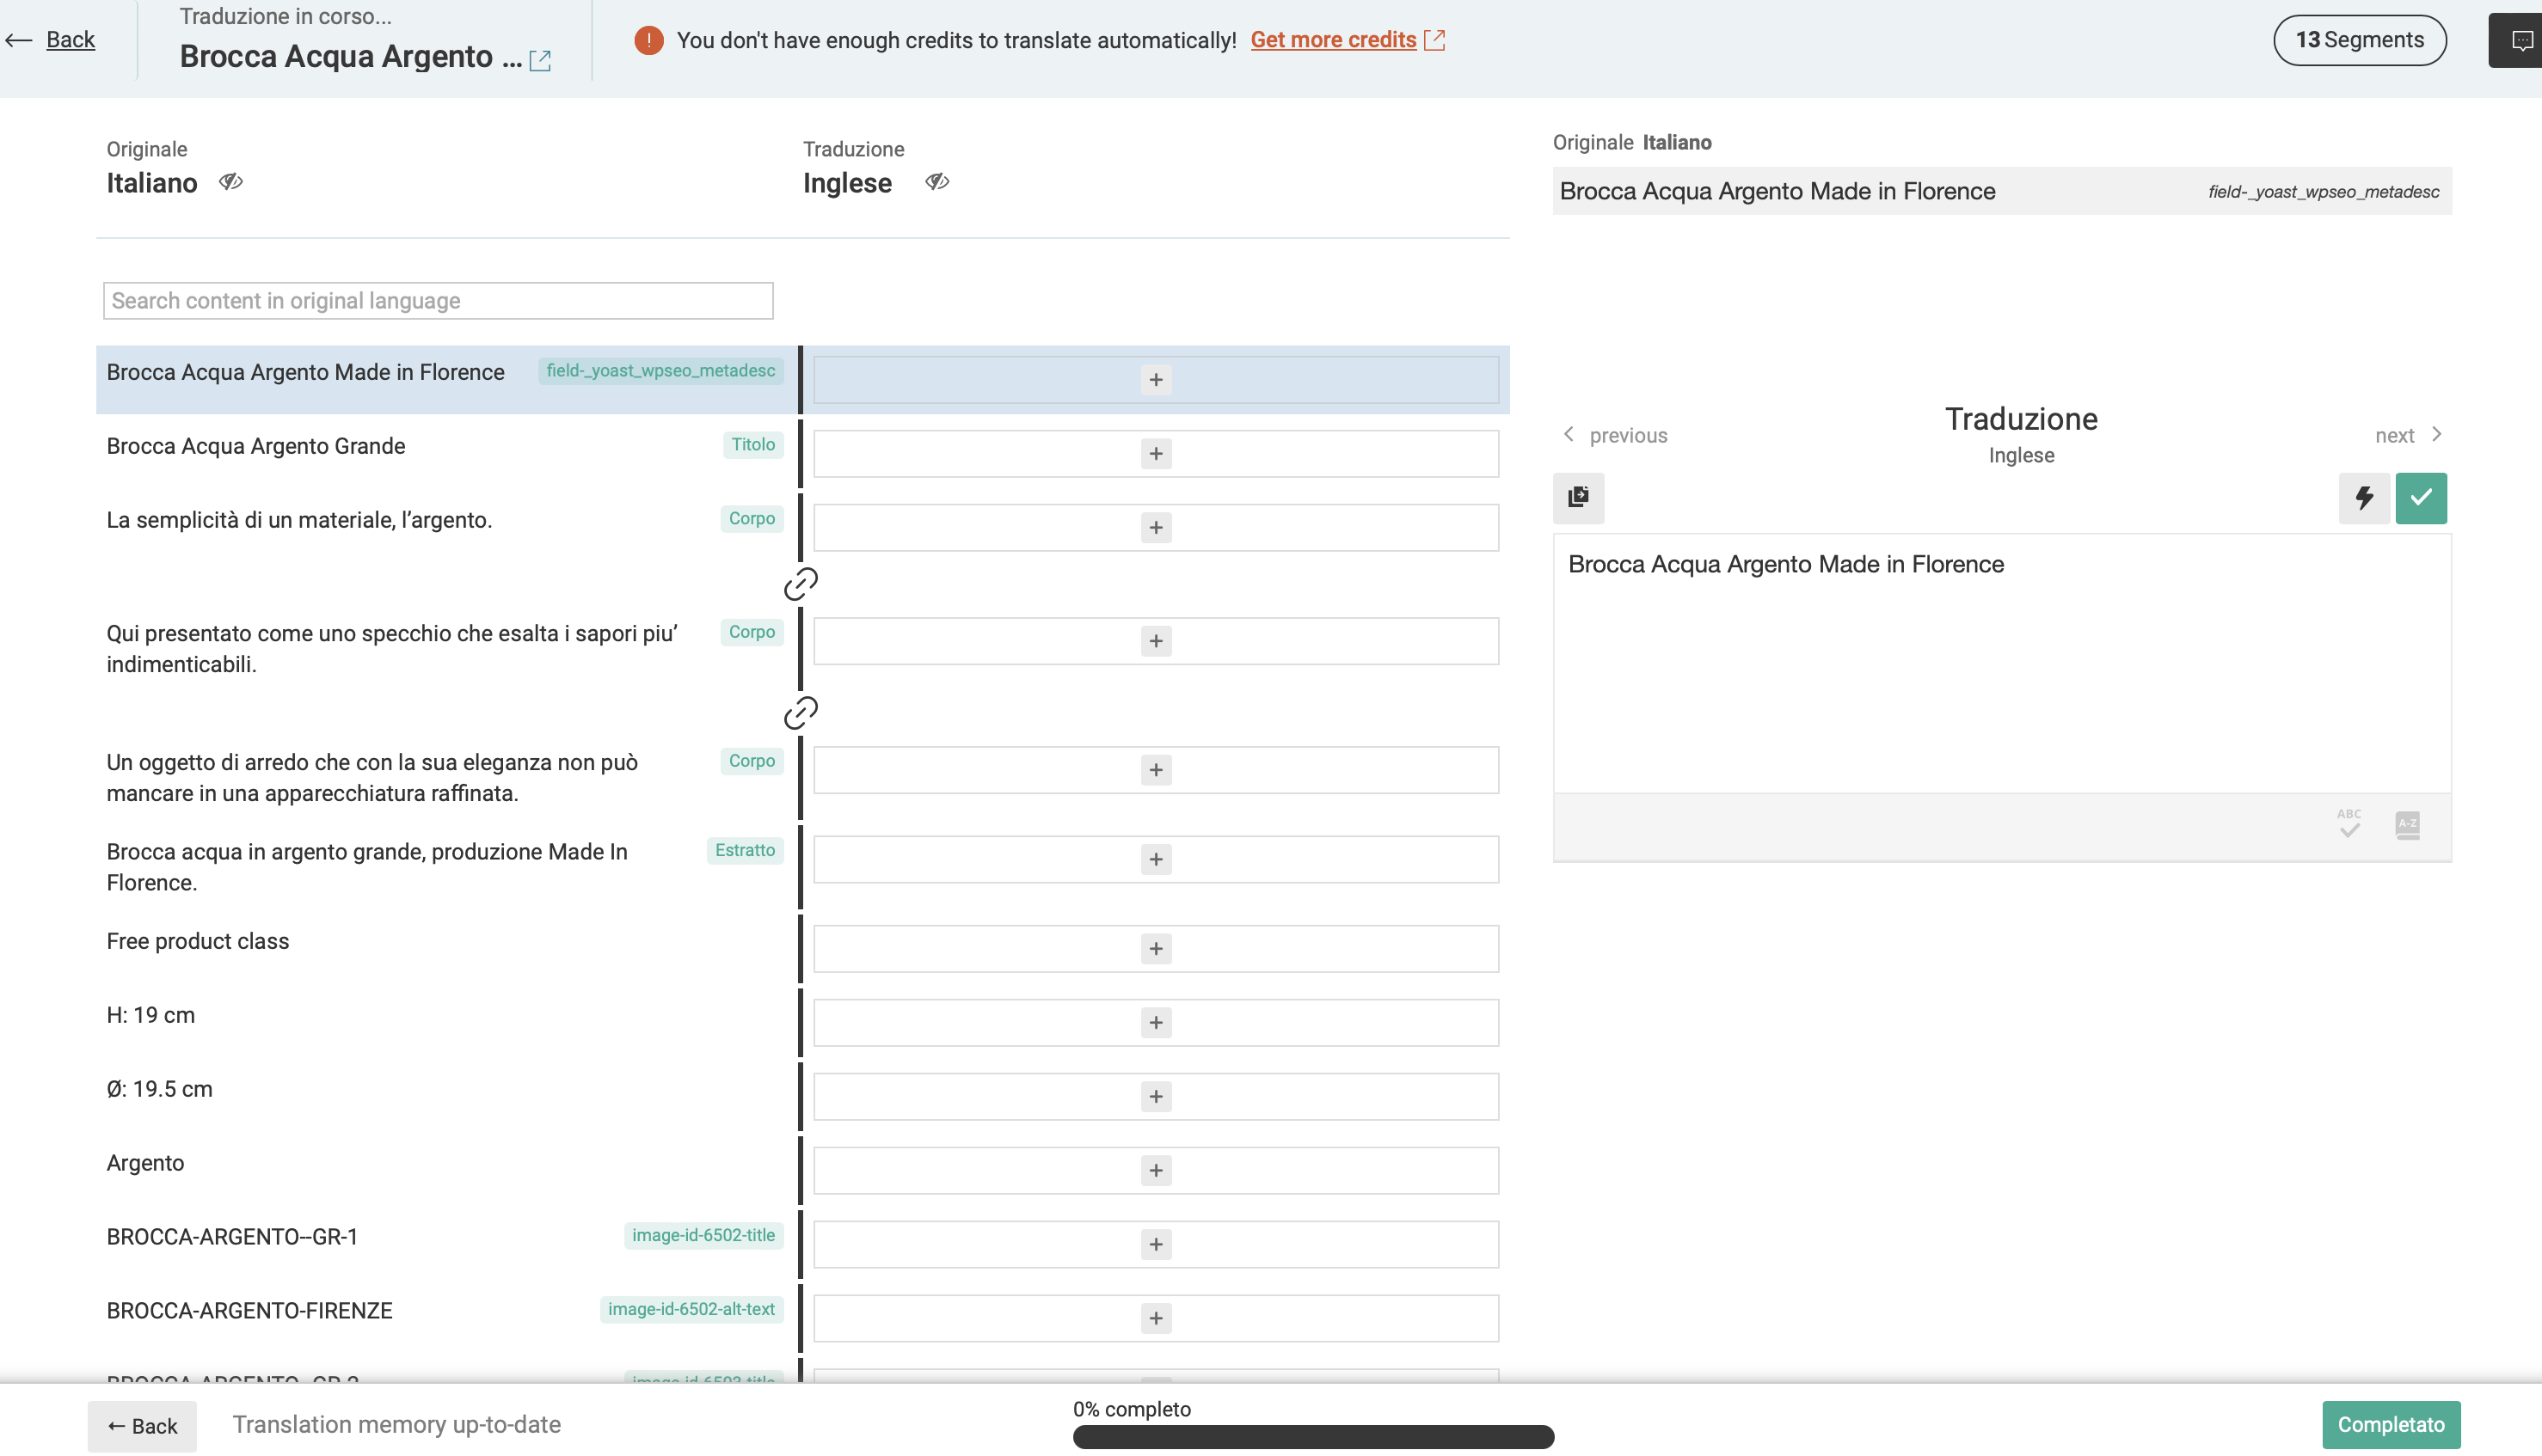Screen dimensions: 2542x1456
Task: Copy original text to translation icon
Action: pos(1579,497)
